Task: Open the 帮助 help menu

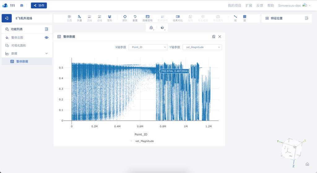Action: click(x=271, y=6)
